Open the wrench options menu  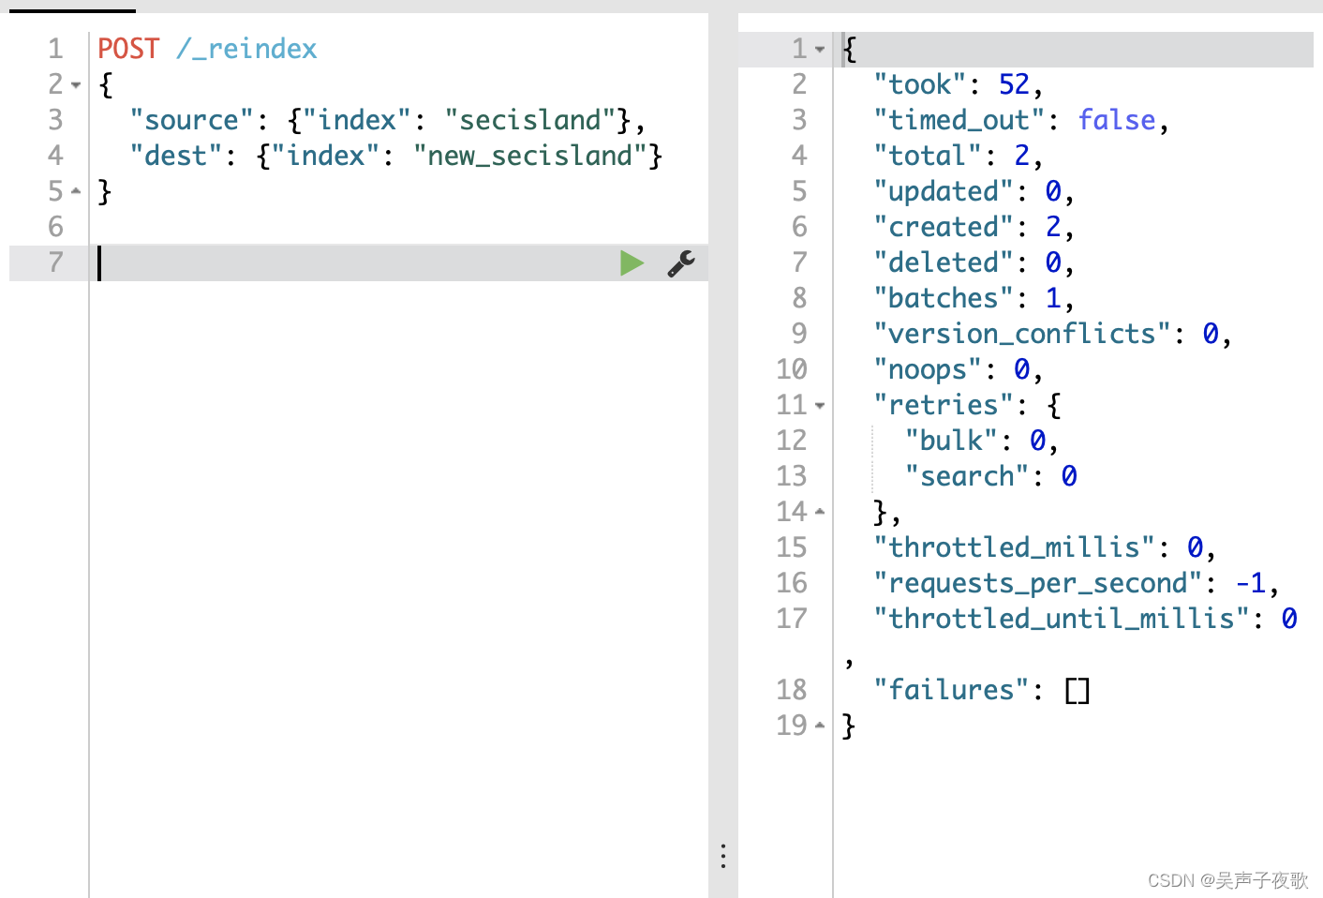point(681,263)
